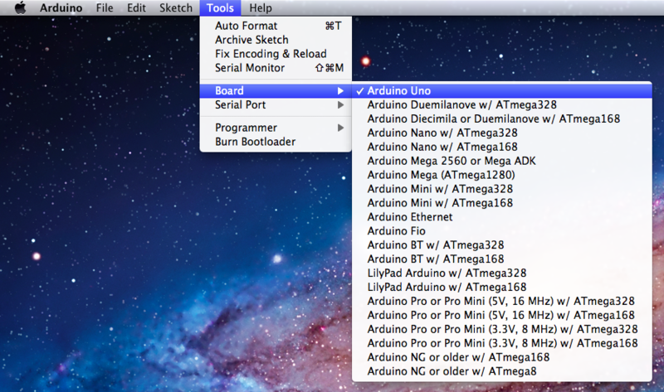
Task: Expand the Board submenu
Action: click(x=276, y=90)
